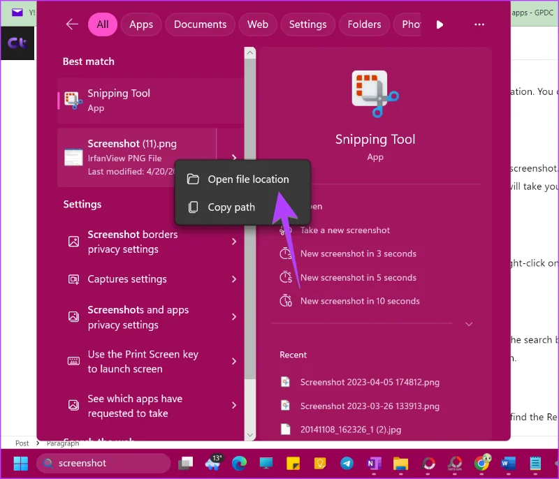Open the Notepad icon on the taskbar
Screen dimensions: 559x479
coord(535,464)
